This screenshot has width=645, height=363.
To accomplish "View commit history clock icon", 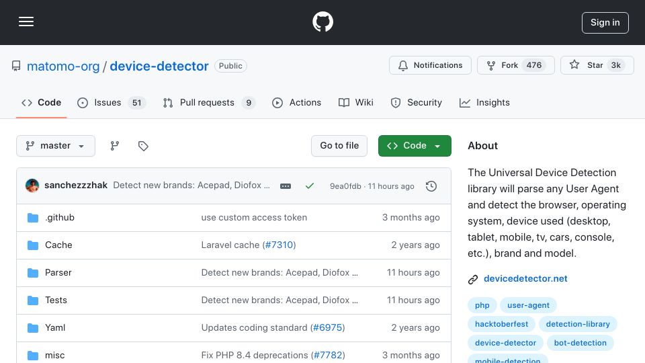I will pyautogui.click(x=431, y=186).
